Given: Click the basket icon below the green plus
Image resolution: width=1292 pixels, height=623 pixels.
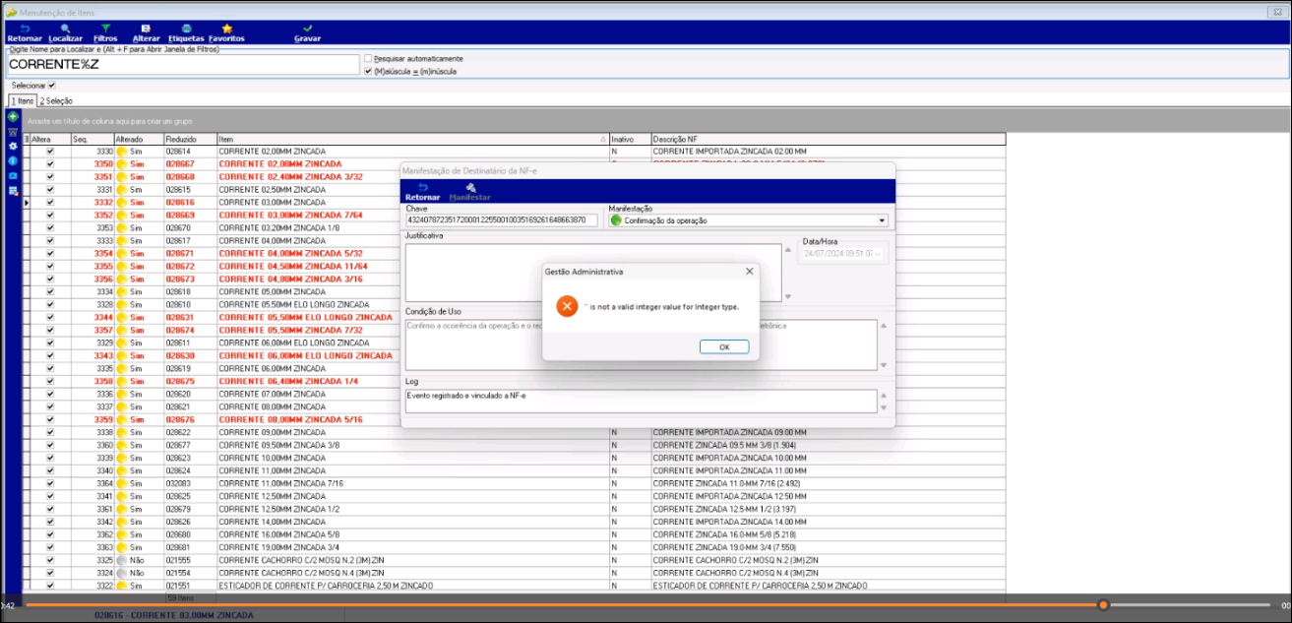Looking at the screenshot, I should (x=13, y=132).
